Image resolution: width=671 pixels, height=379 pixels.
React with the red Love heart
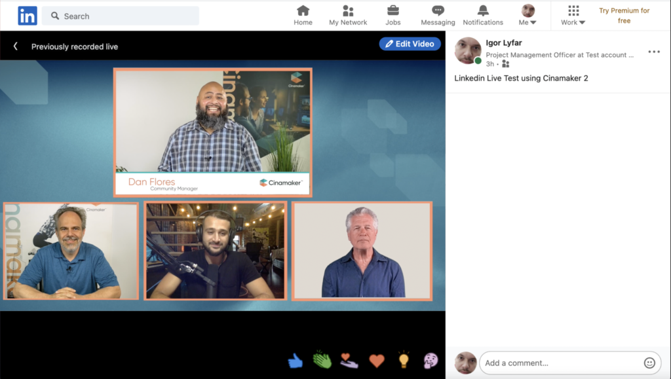377,361
